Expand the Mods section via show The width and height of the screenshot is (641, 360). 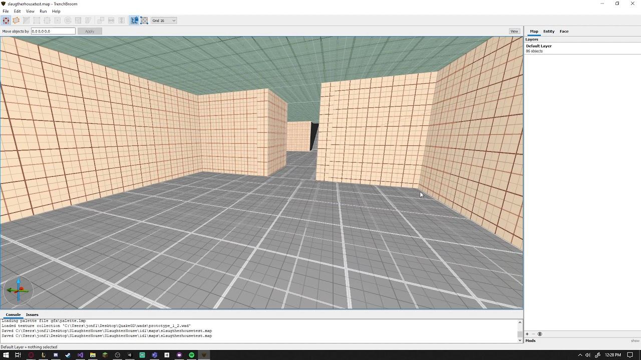coord(635,341)
